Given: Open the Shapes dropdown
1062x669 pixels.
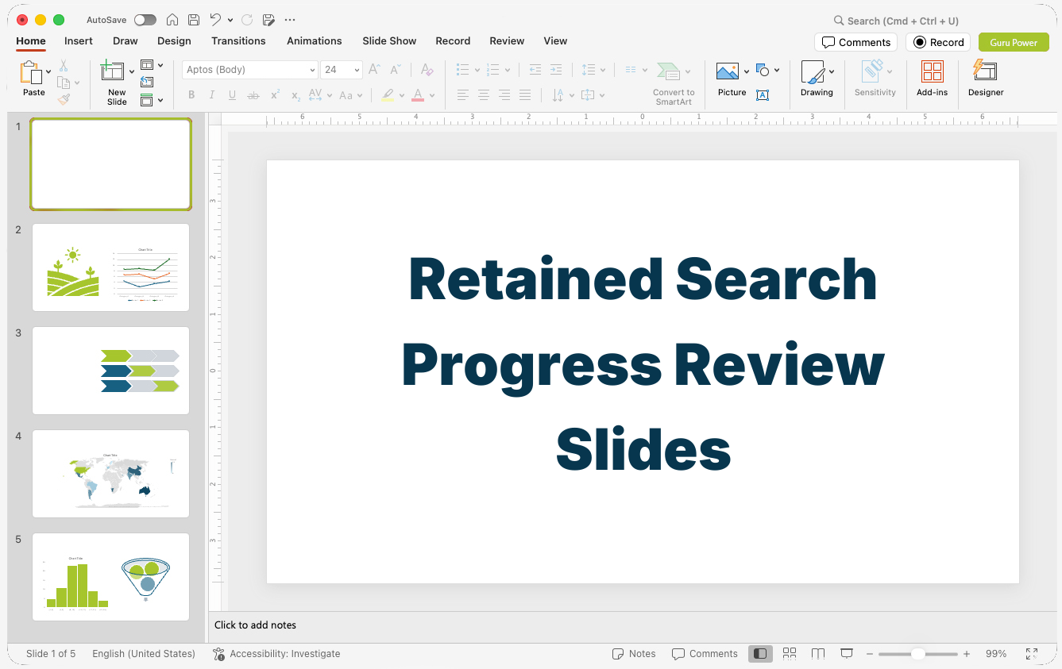Looking at the screenshot, I should click(767, 71).
